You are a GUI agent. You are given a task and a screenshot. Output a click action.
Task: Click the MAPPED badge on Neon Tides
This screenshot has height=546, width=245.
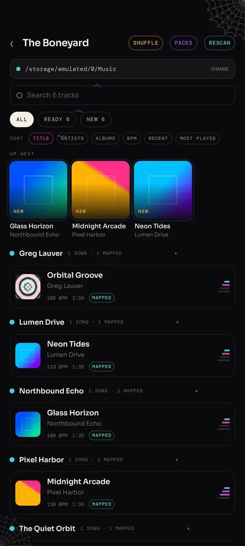click(x=102, y=367)
